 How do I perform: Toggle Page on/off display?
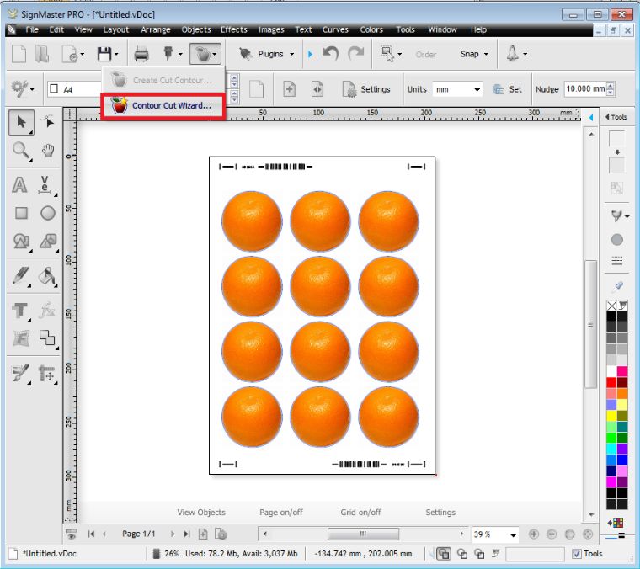(x=281, y=512)
